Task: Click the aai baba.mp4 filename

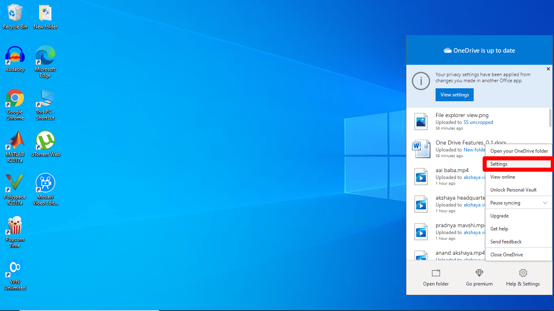Action: (x=452, y=170)
